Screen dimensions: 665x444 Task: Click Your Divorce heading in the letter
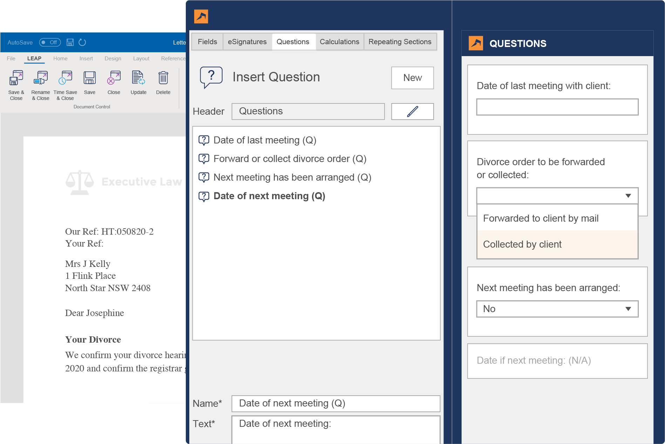click(93, 339)
